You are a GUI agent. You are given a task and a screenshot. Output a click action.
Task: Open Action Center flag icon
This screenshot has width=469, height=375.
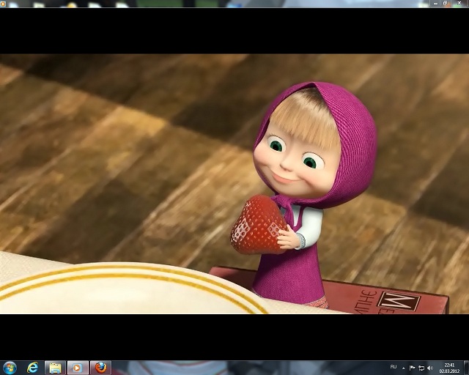[412, 368]
